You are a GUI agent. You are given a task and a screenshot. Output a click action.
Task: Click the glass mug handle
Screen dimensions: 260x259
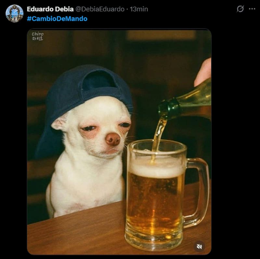click(197, 193)
